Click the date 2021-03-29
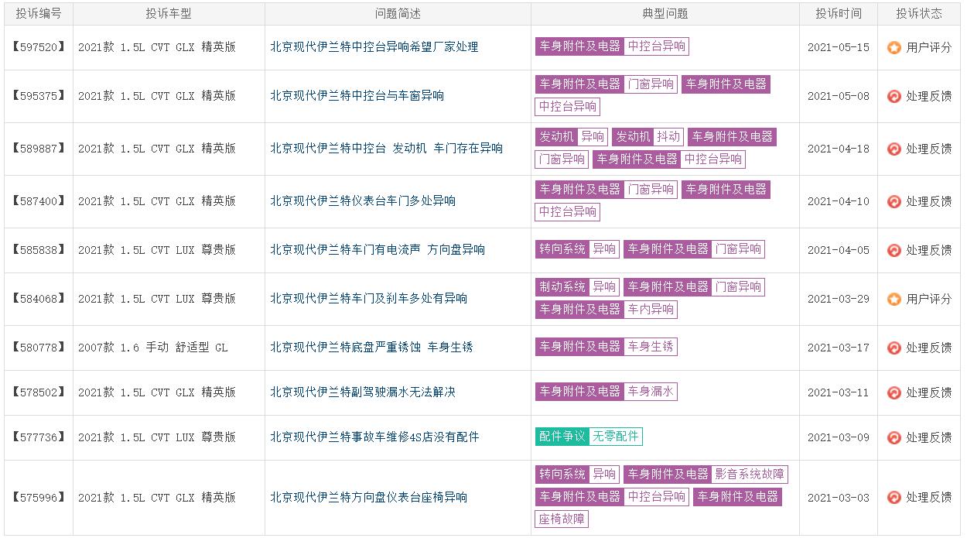The image size is (967, 538). click(x=839, y=300)
